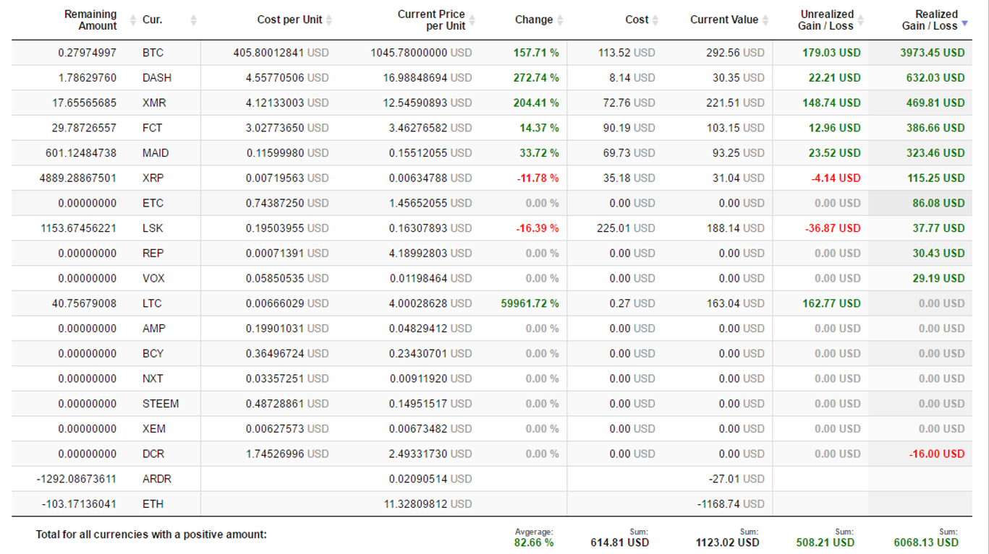Click the Current Price per Unit header
The height and width of the screenshot is (554, 989).
tap(432, 20)
